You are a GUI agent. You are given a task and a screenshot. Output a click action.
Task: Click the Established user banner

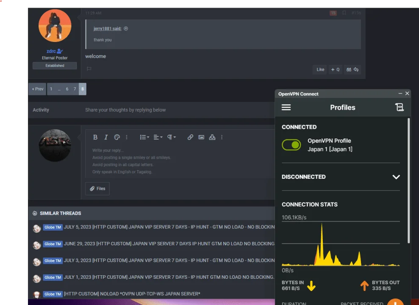[55, 65]
